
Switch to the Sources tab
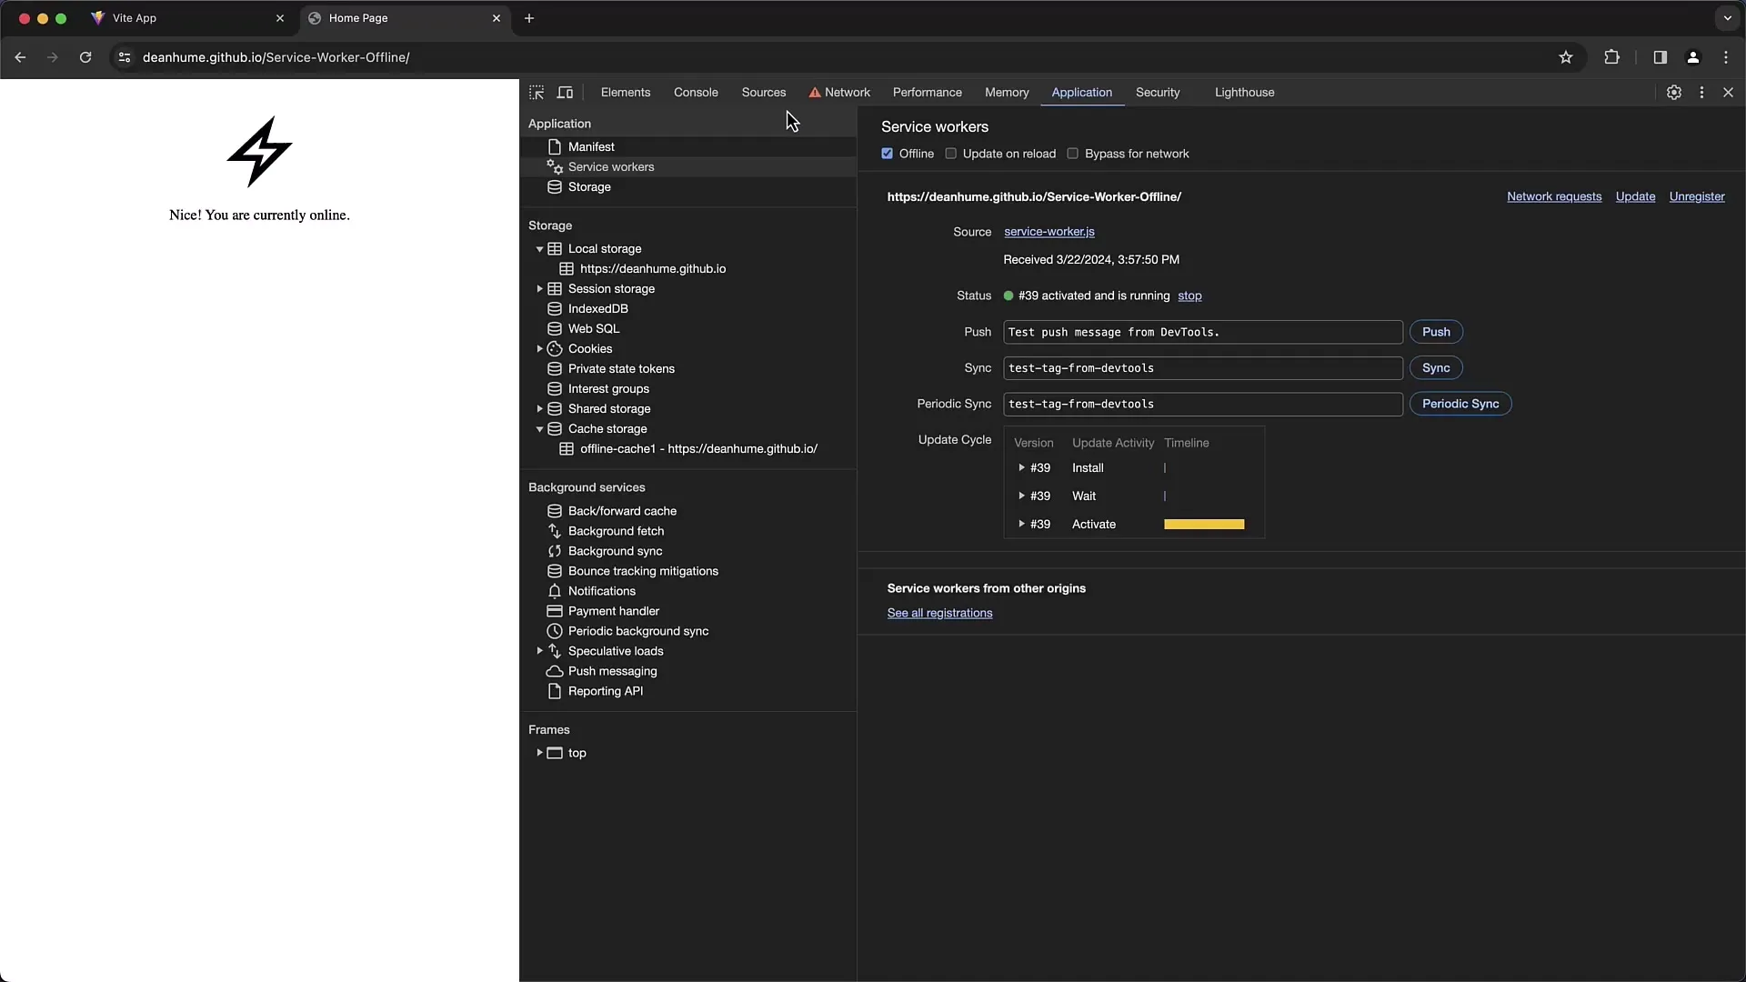[764, 93]
